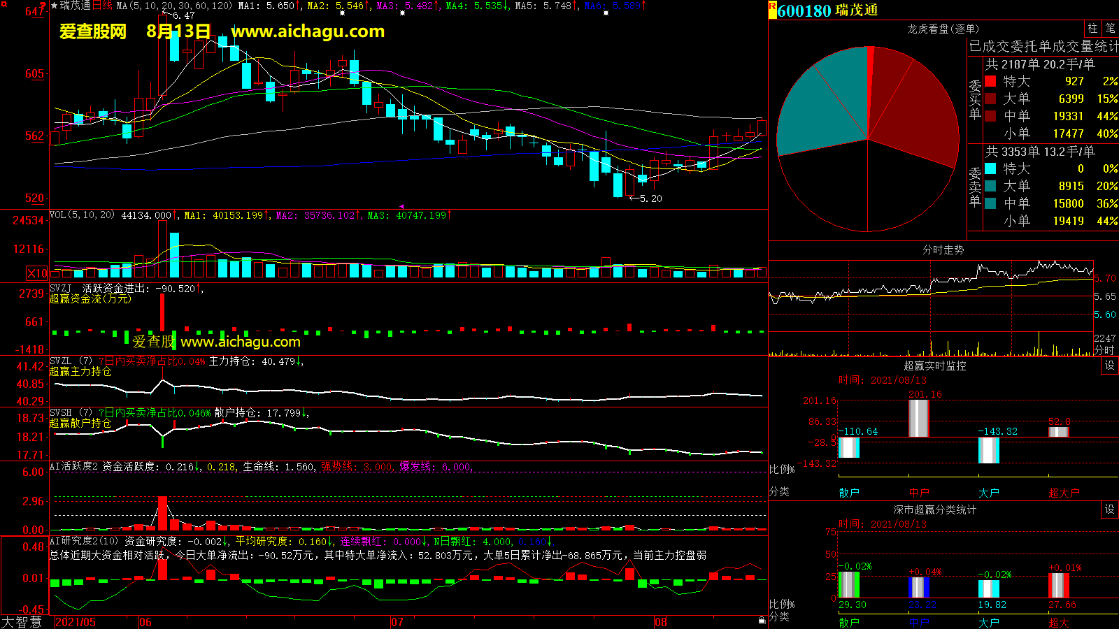Click the small red square top-left icon

(x=43, y=5)
